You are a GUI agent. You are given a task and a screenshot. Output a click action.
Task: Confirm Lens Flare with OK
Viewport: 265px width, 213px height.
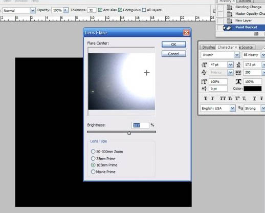click(173, 45)
